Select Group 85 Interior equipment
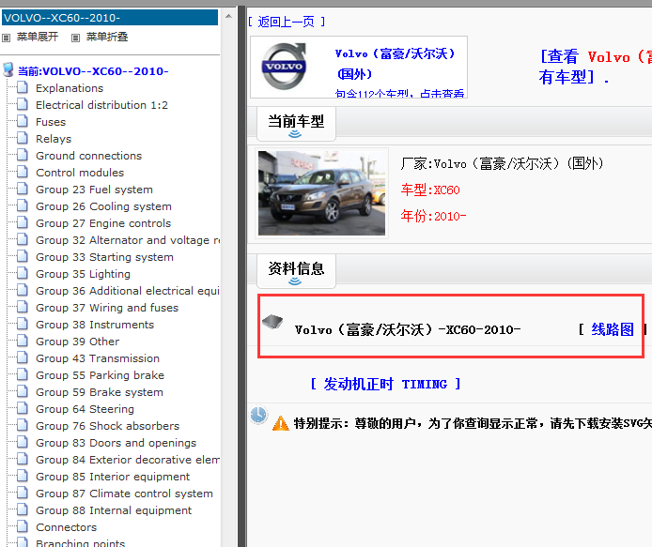The width and height of the screenshot is (652, 547). tap(113, 477)
